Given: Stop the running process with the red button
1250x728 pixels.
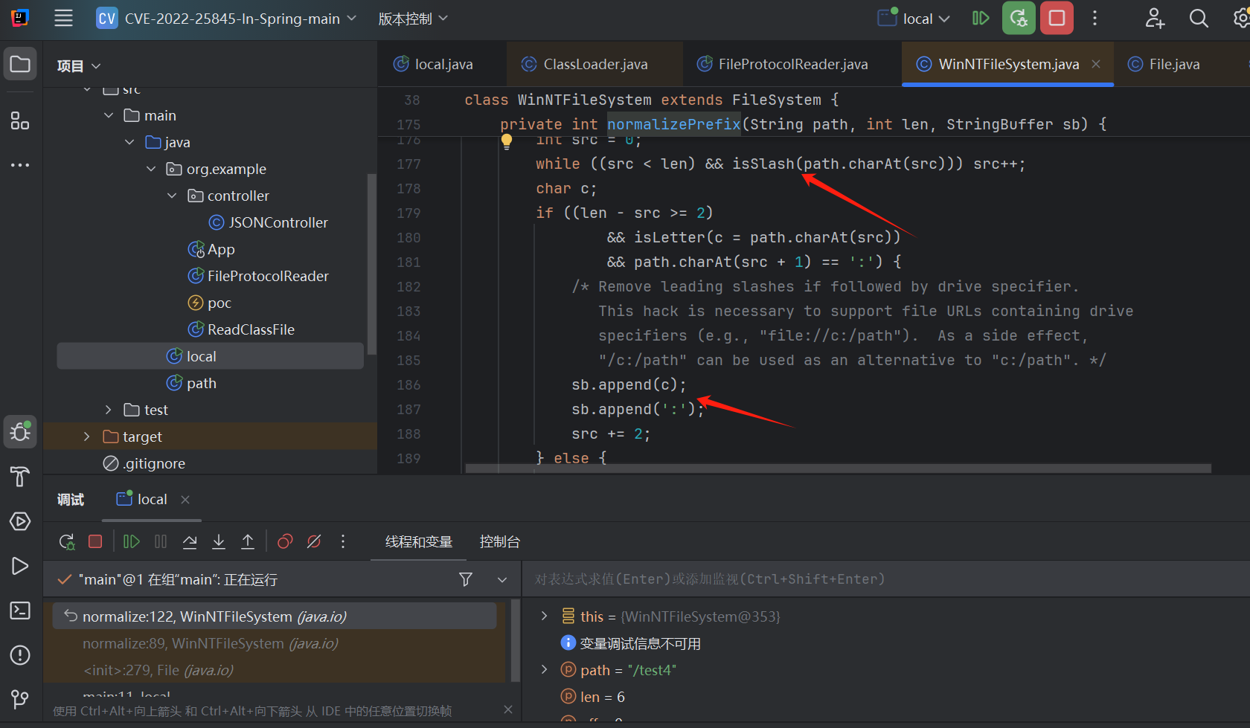Looking at the screenshot, I should pyautogui.click(x=1057, y=19).
